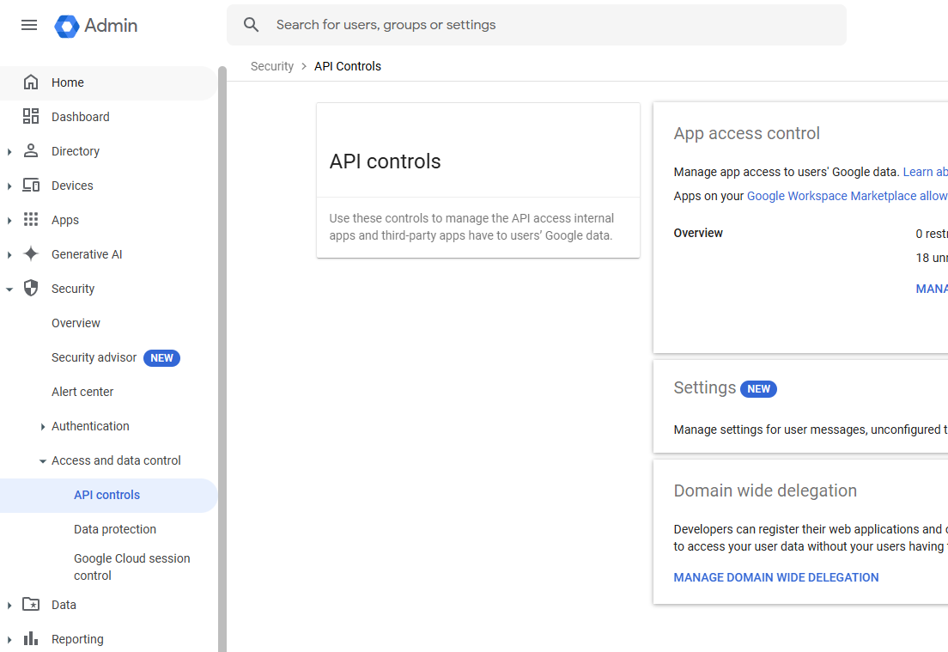Viewport: 948px width, 652px height.
Task: Open Security advisor page
Action: coord(94,357)
